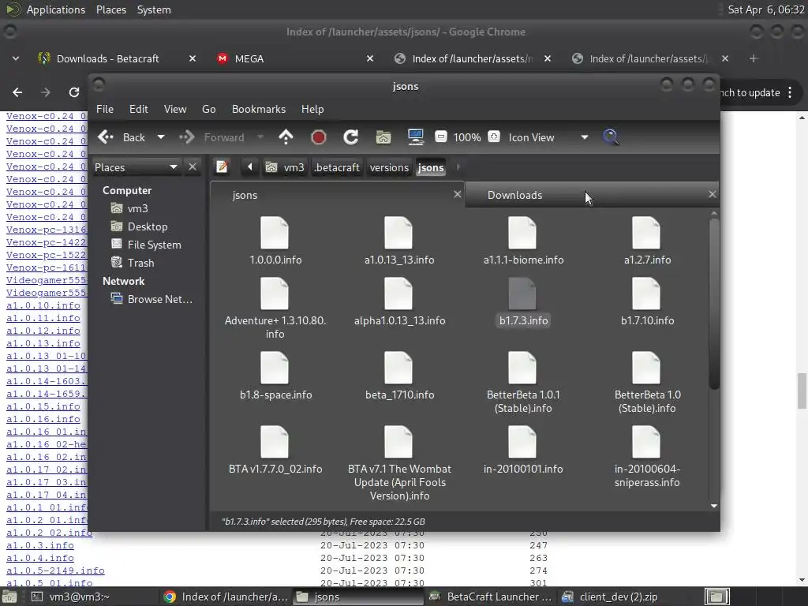
Task: Open the Help menu
Action: (312, 109)
